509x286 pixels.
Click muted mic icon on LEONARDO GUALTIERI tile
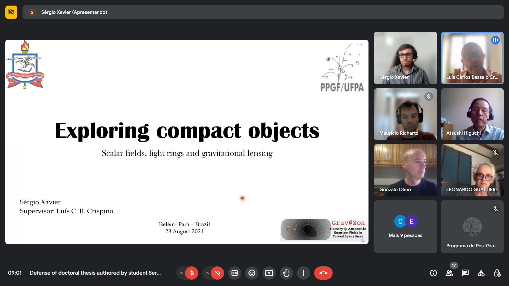(495, 152)
